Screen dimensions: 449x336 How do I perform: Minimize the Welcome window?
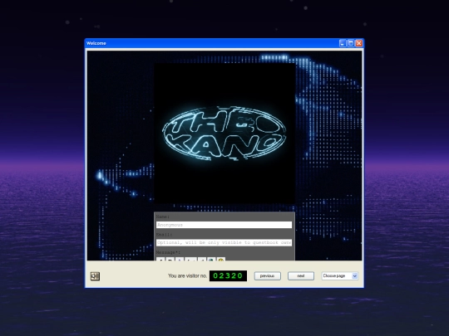coord(343,43)
